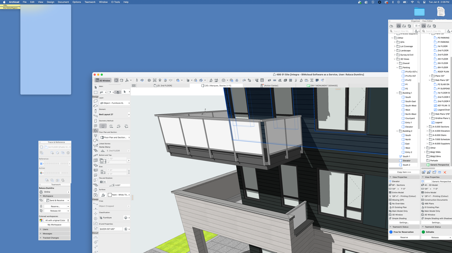Viewport: 452px width, 253px height.
Task: Open the Send & Receive dropdown arrow
Action: tap(68, 200)
